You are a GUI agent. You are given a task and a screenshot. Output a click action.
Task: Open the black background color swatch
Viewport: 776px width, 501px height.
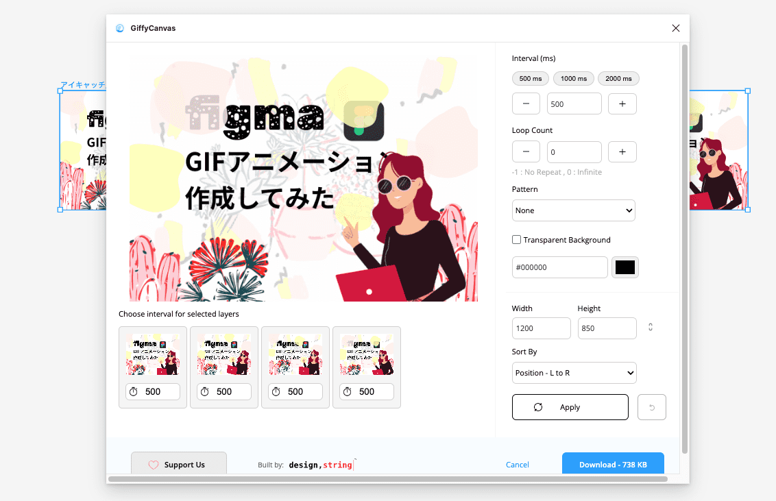pos(625,267)
